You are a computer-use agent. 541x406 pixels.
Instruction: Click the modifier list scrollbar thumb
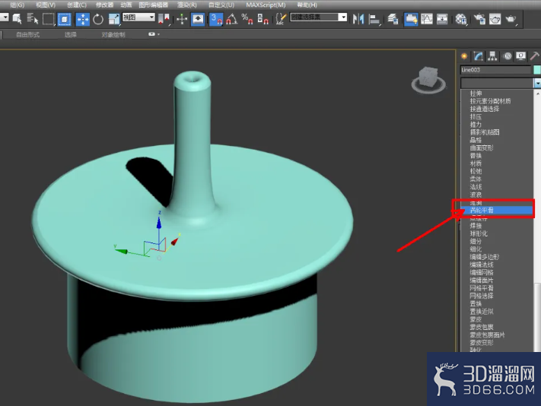537,316
